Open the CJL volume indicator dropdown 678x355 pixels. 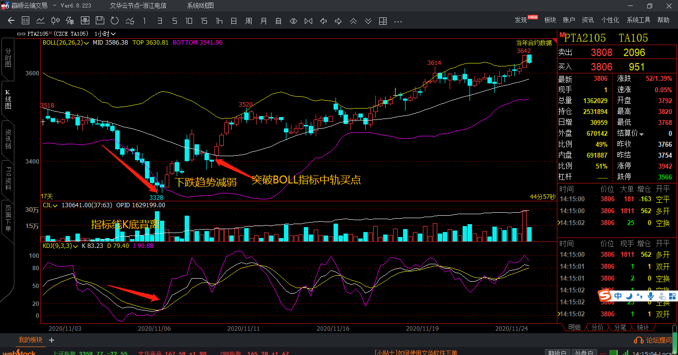50,205
